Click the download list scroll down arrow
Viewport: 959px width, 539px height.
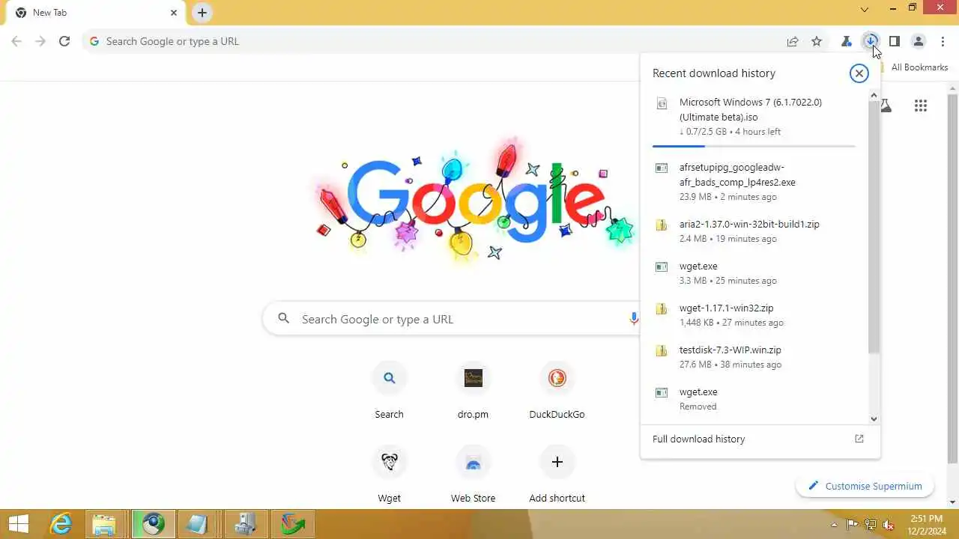point(874,419)
